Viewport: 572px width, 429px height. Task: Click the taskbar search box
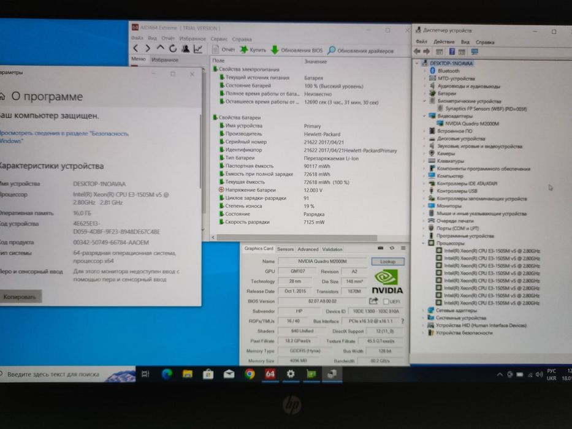click(68, 374)
